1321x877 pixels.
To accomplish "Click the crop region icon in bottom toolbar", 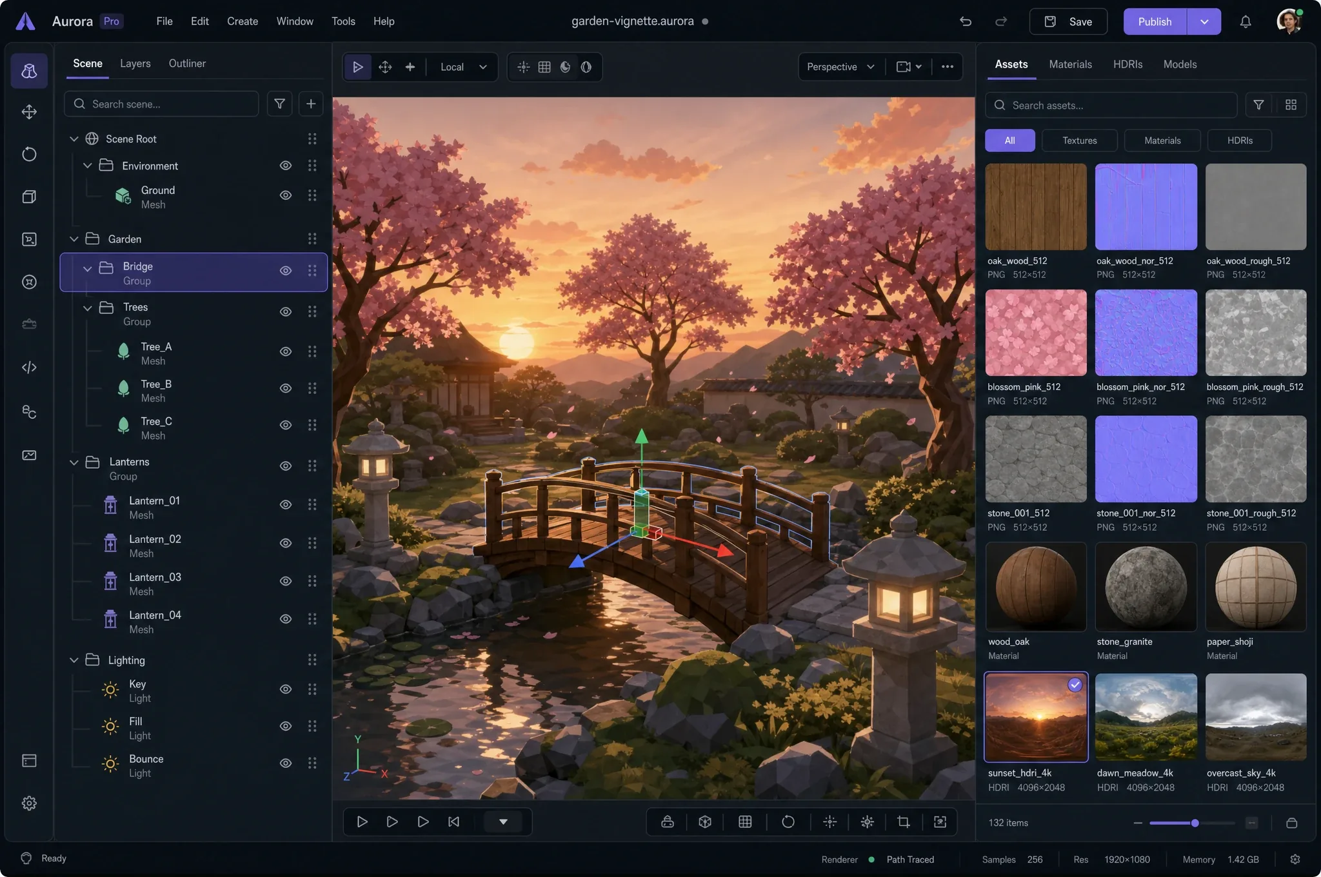I will [904, 822].
